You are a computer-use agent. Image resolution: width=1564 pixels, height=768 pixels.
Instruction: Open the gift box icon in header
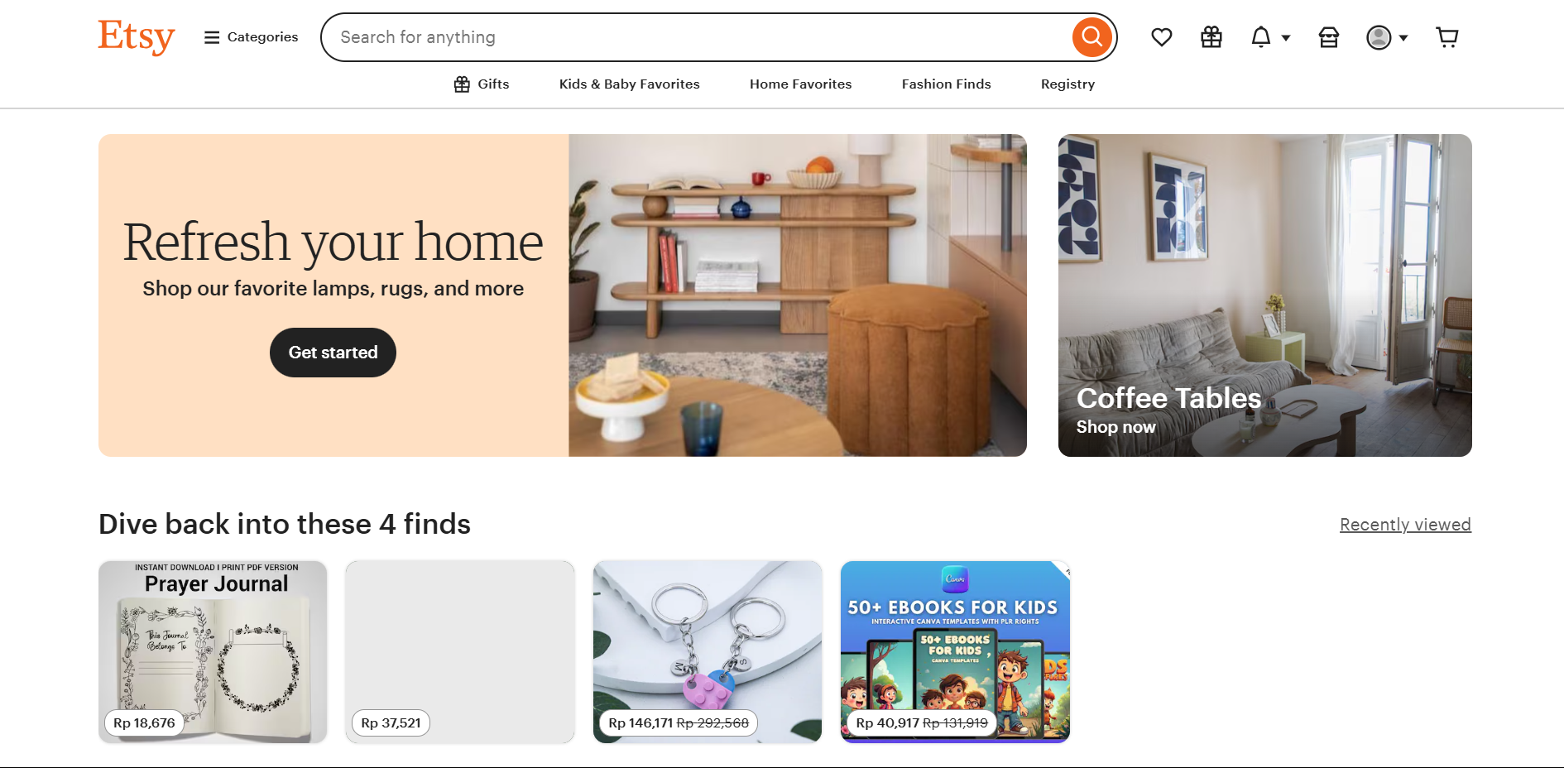1211,37
